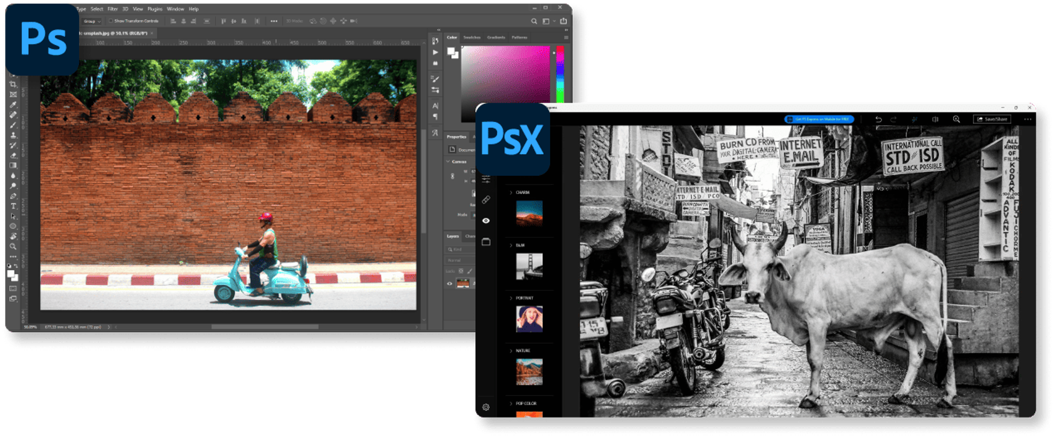The width and height of the screenshot is (1054, 437).
Task: Open the Filter menu
Action: pos(112,9)
